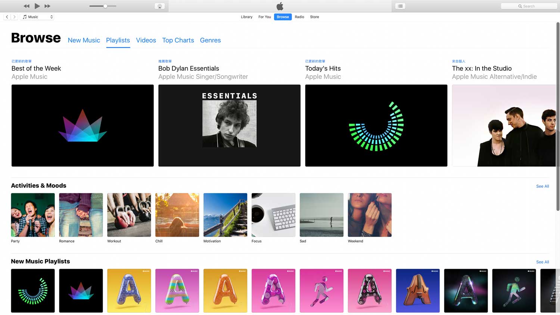The height and width of the screenshot is (315, 560).
Task: Skip forward with the fast-forward button
Action: click(x=47, y=6)
